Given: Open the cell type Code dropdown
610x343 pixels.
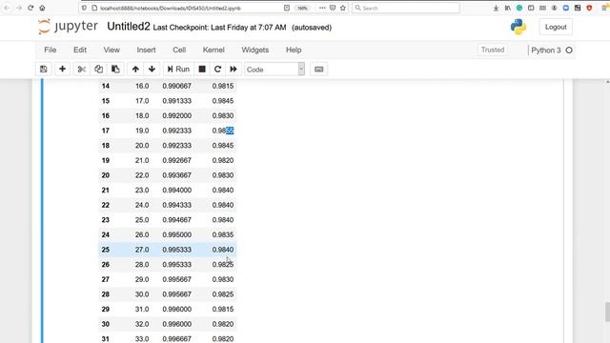Looking at the screenshot, I should click(x=274, y=70).
